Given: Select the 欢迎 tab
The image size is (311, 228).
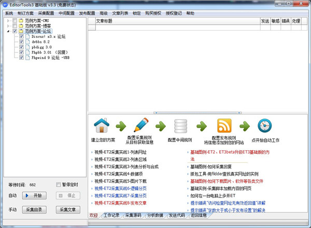Looking at the screenshot, I should (94, 216).
